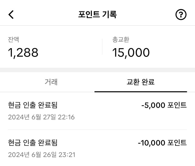
Task: Open the June 27 현금 인출 완료됨 record
Action: 33,105
